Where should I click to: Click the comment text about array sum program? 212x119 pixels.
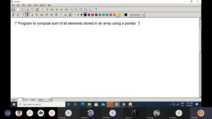click(77, 23)
